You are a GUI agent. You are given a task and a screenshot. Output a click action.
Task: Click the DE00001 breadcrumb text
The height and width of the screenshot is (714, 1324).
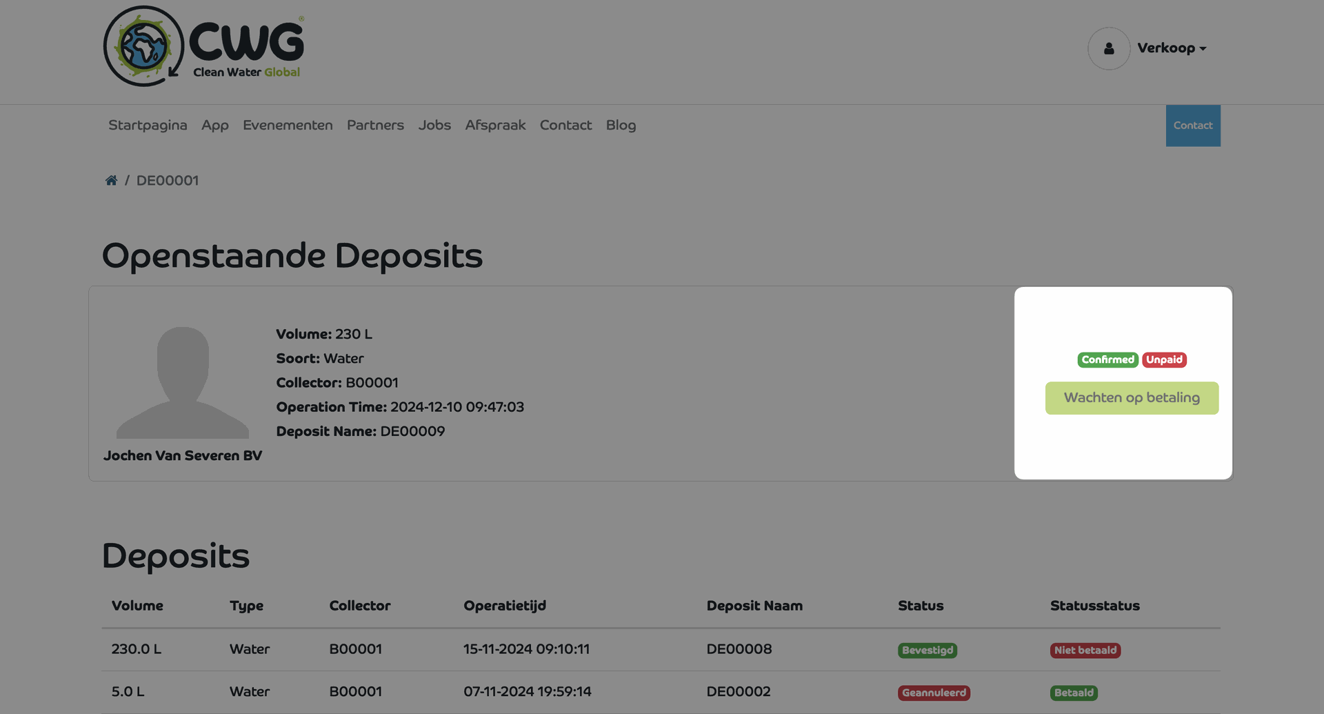pyautogui.click(x=168, y=181)
